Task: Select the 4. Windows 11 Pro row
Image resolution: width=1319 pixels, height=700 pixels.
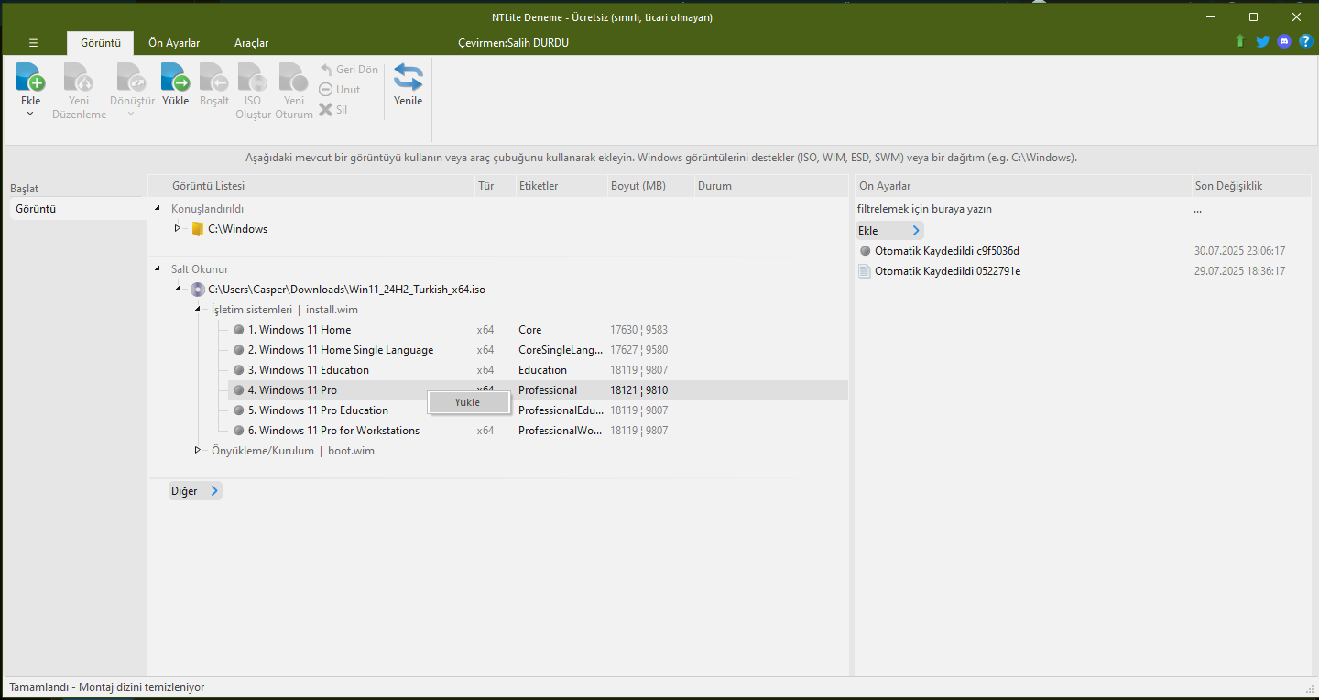Action: [x=538, y=390]
